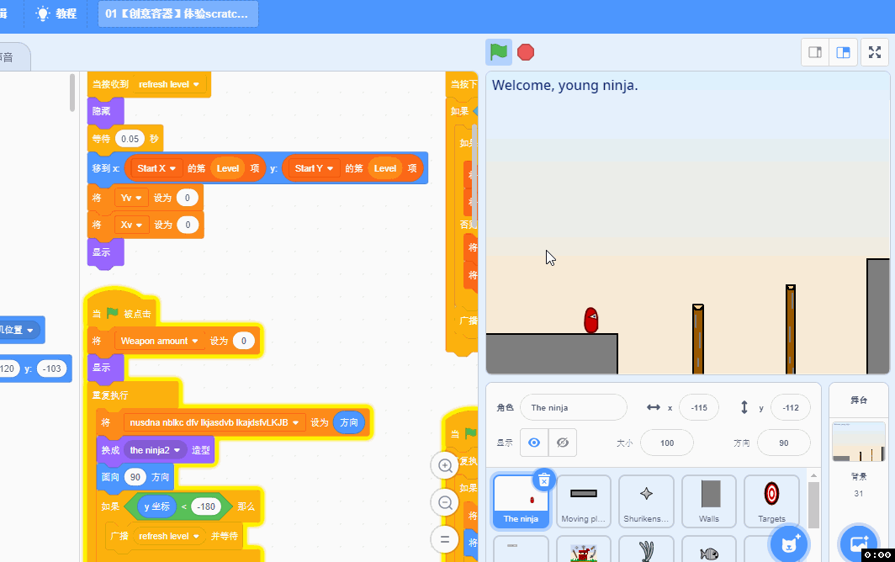The height and width of the screenshot is (562, 895).
Task: Delete The ninja sprite with trash icon
Action: [544, 480]
